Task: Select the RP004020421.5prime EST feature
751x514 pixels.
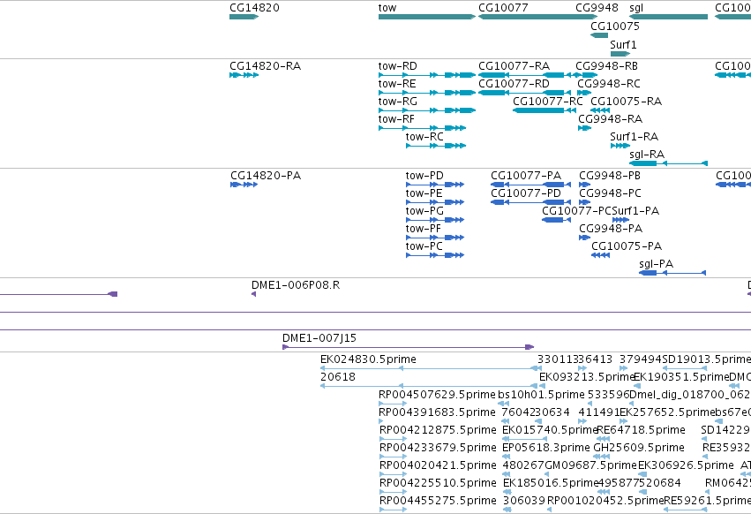Action: tap(393, 474)
